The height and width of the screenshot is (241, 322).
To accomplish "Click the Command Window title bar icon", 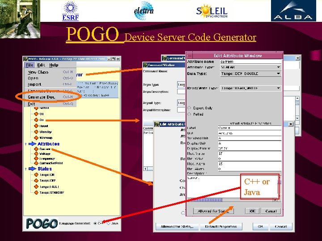I will coord(146,65).
